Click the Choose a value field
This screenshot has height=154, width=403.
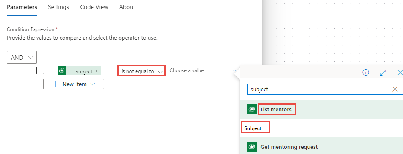tap(198, 70)
